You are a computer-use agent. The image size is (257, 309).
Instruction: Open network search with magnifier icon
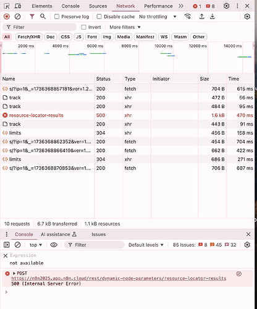(43, 17)
